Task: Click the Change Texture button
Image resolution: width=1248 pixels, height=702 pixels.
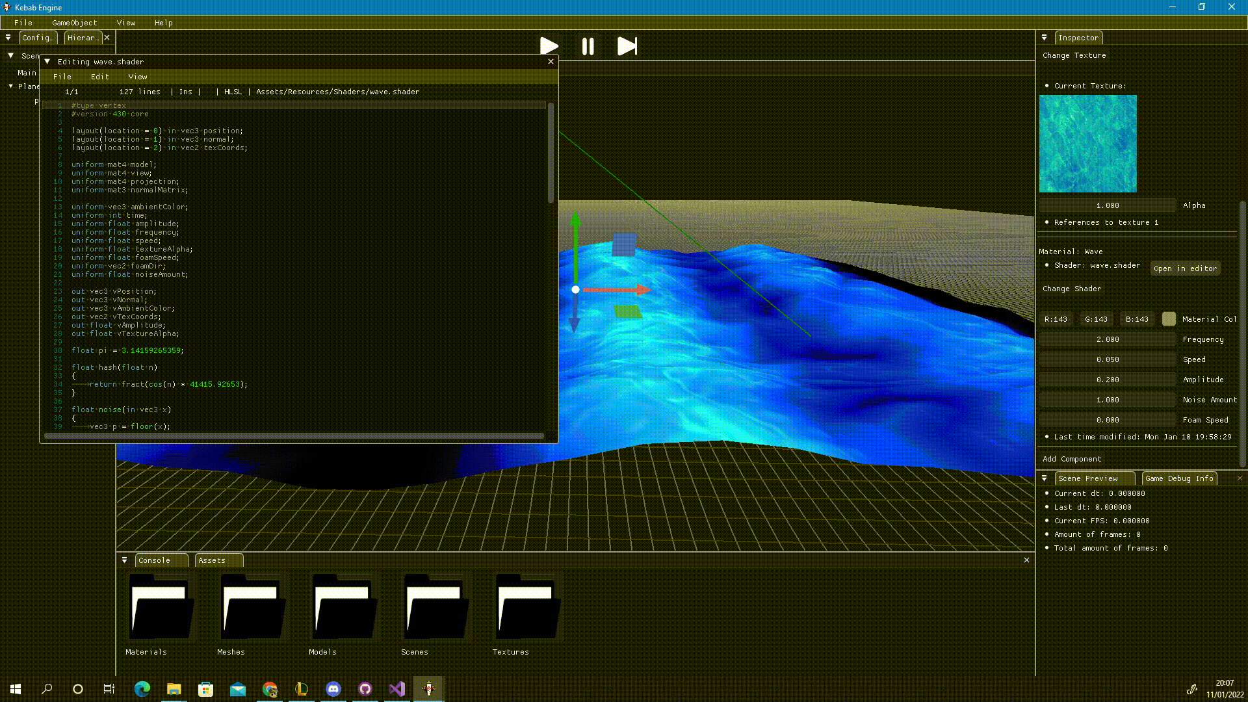Action: (1074, 55)
